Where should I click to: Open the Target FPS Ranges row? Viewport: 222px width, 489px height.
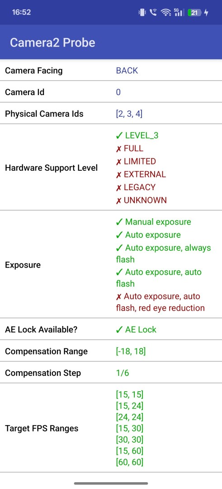coord(111,428)
